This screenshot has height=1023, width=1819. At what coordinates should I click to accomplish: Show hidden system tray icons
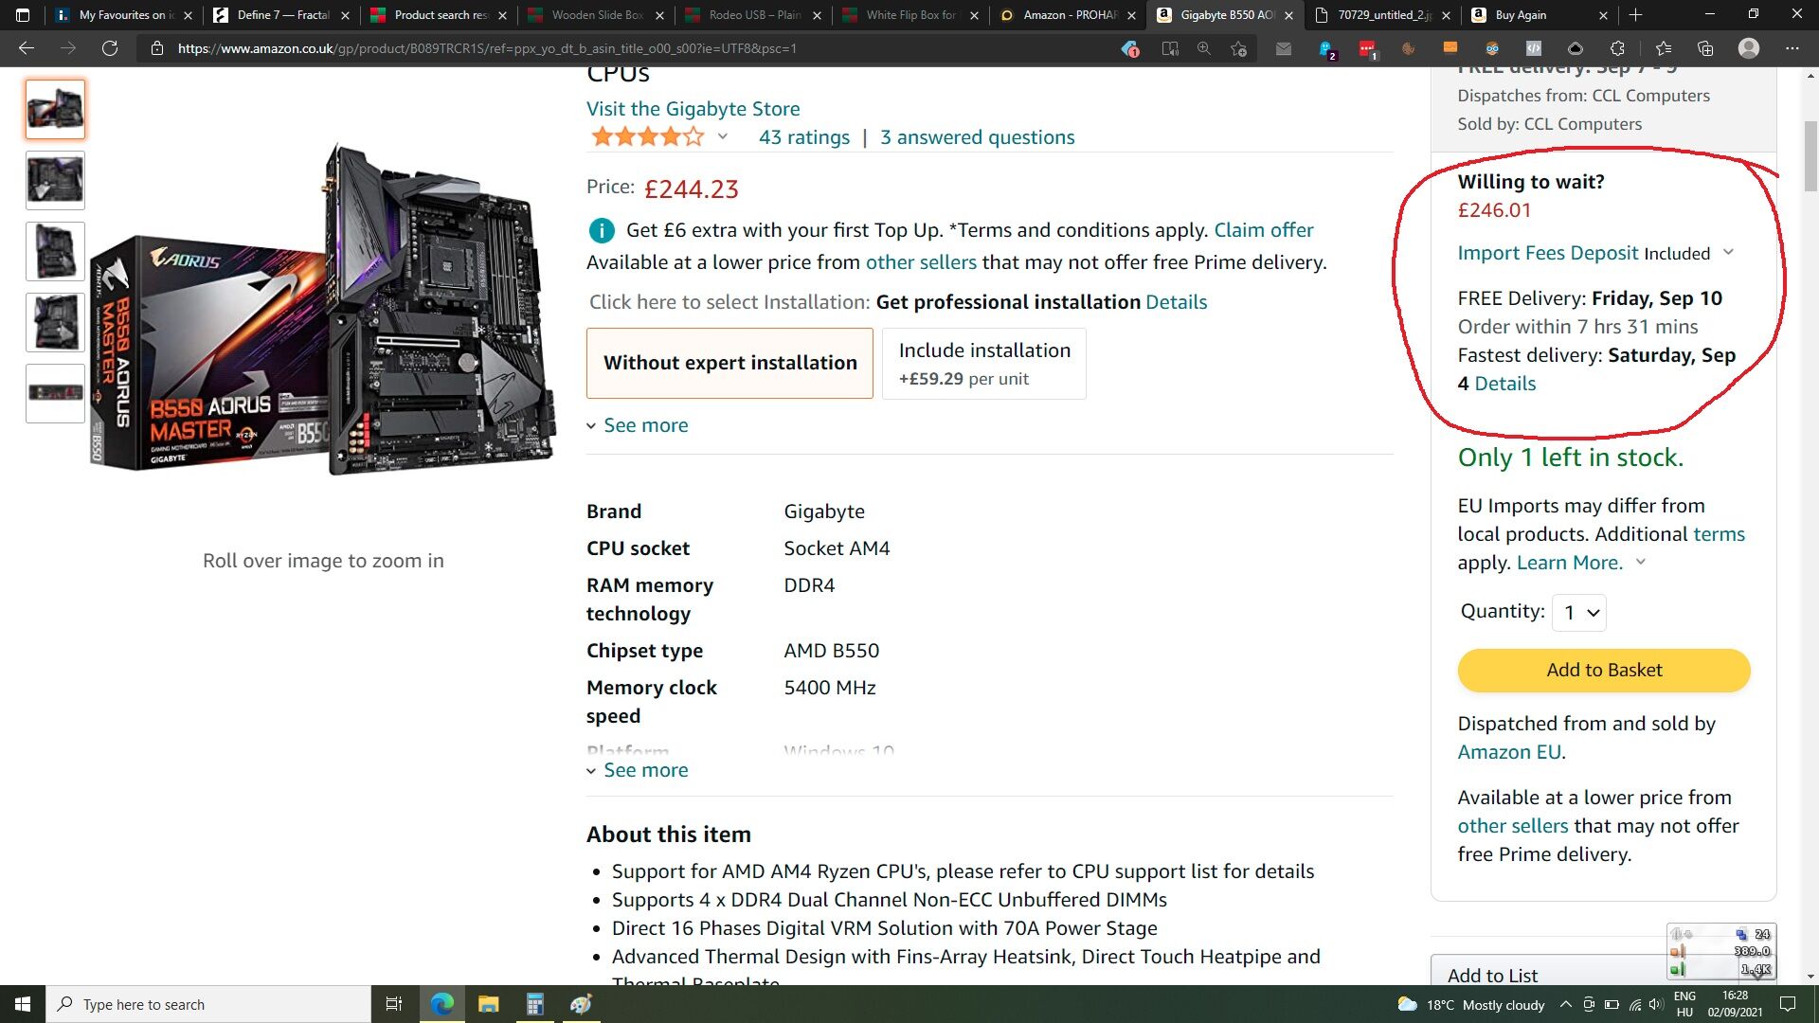coord(1565,1004)
